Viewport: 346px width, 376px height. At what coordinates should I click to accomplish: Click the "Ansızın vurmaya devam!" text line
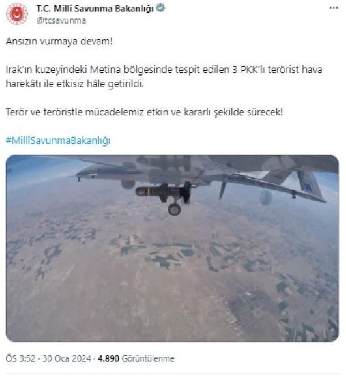[x=59, y=42]
